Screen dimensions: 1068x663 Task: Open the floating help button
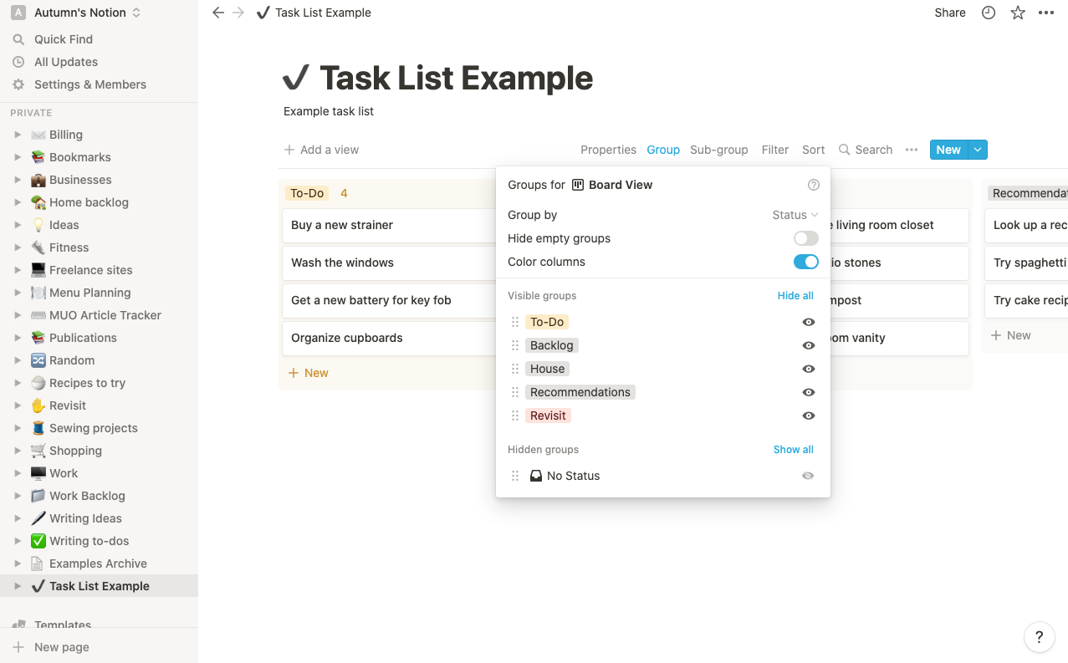click(x=1039, y=637)
